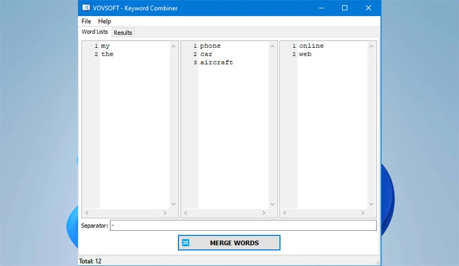Minimize the Keyword Combiner window
Screen dimensions: 459x266
point(321,8)
